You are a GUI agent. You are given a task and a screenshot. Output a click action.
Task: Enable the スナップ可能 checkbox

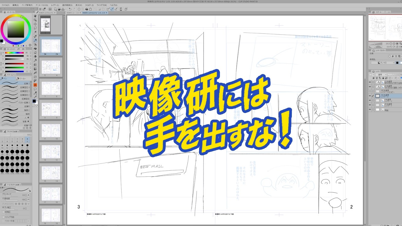[x=3, y=217]
